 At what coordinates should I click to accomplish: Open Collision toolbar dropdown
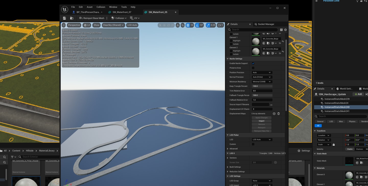[119, 18]
